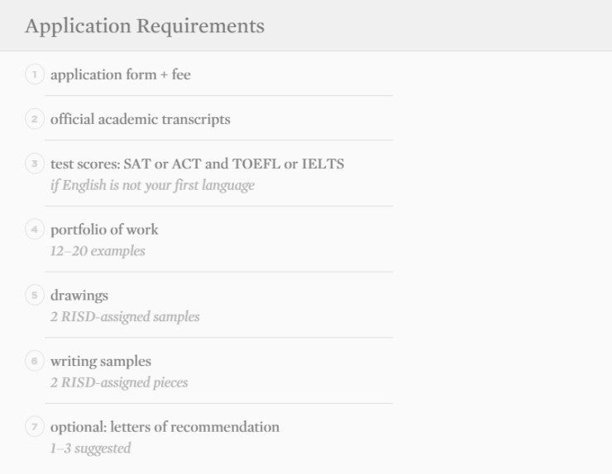Click the '1–3 suggested' subtitle
This screenshot has width=612, height=474.
90,449
